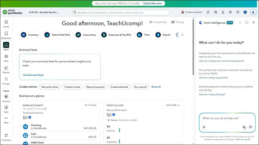Viewport: 259px width, 145px height.
Task: Click info icon next to total bank balance
Action: 30,117
